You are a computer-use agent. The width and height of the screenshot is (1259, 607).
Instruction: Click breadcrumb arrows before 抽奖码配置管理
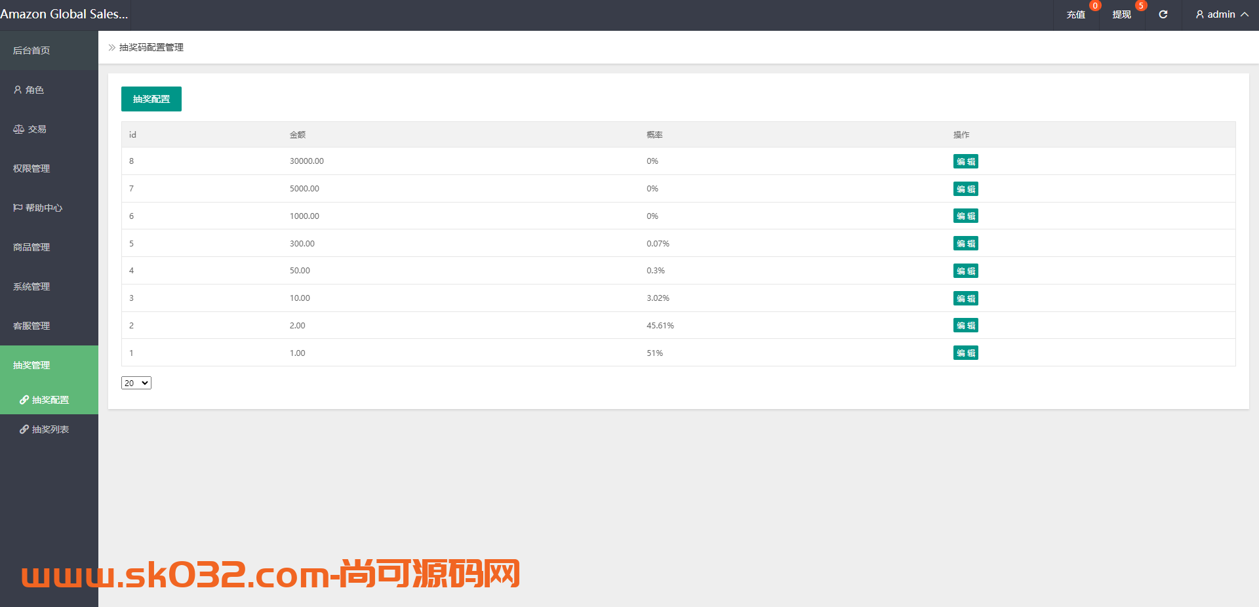(x=112, y=47)
